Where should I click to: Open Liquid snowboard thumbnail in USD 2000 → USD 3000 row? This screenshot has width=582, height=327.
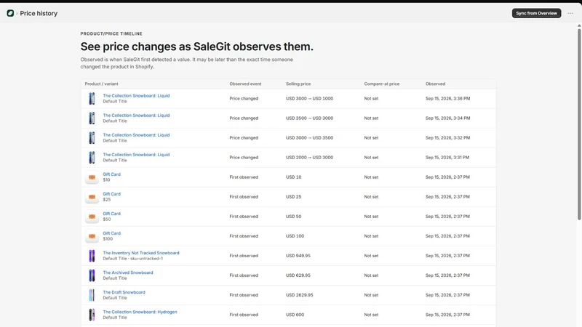point(92,158)
